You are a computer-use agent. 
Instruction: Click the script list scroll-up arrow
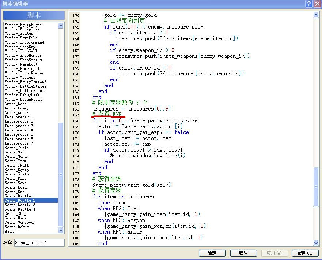tap(61, 25)
